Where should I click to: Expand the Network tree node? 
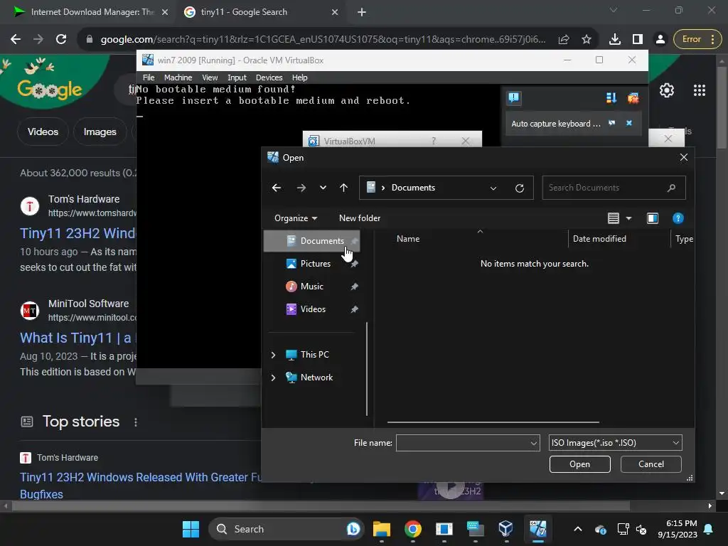(x=273, y=378)
